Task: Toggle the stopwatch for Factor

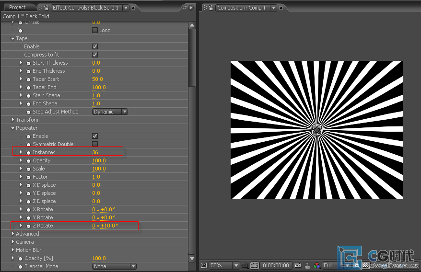Action: tap(28, 177)
